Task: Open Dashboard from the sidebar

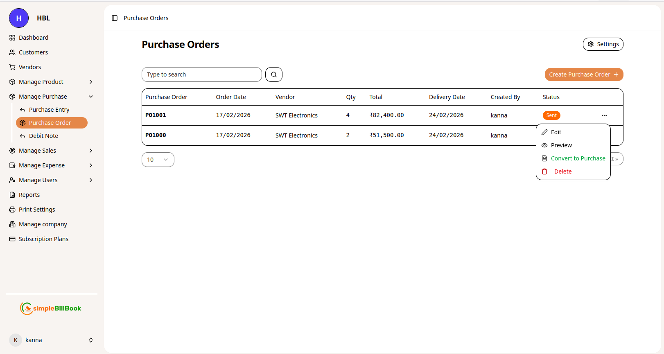Action: pyautogui.click(x=33, y=38)
